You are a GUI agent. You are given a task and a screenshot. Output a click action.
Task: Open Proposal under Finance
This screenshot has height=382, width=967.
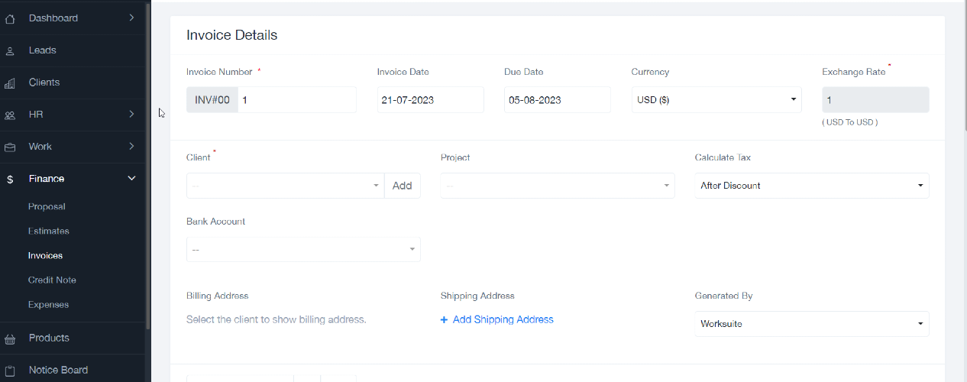click(47, 207)
